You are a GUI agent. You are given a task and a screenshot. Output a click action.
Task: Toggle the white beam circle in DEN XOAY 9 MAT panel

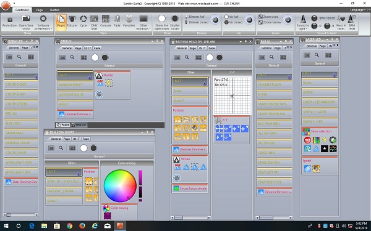pos(83,148)
